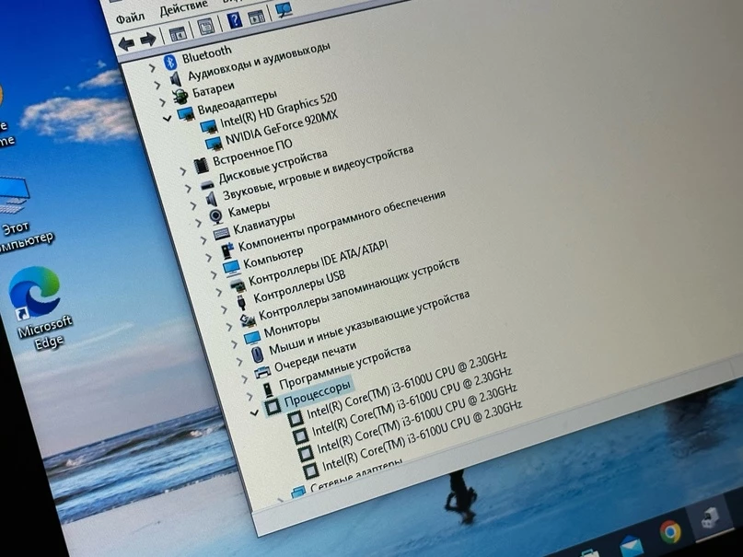This screenshot has height=557, width=743.
Task: Select the 'Мониторы' label
Action: (292, 326)
